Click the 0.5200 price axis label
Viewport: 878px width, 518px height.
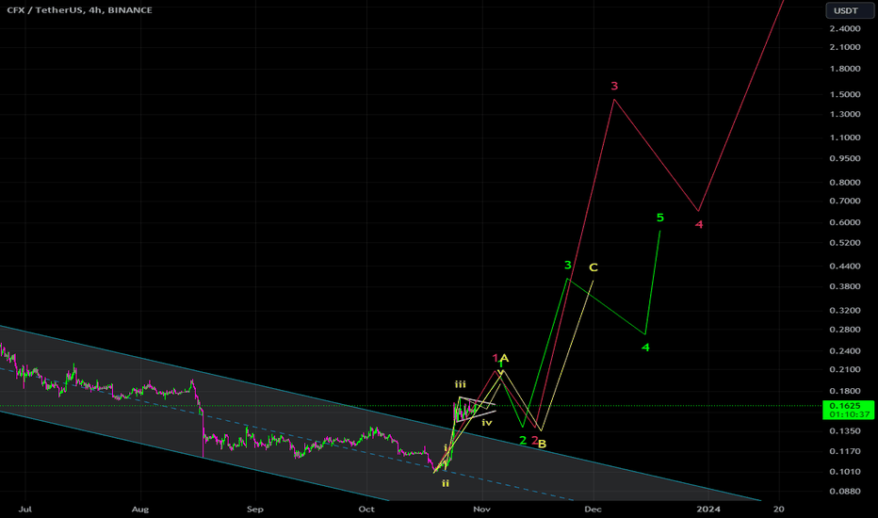click(845, 243)
